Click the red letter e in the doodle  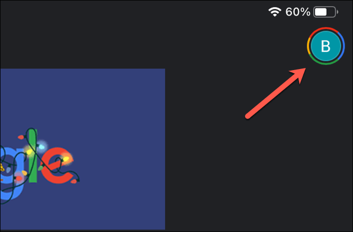(x=57, y=166)
